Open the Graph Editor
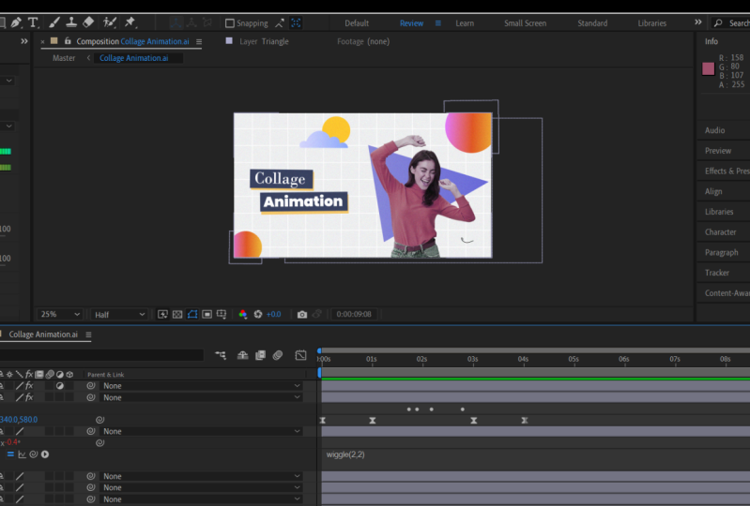 coord(300,355)
